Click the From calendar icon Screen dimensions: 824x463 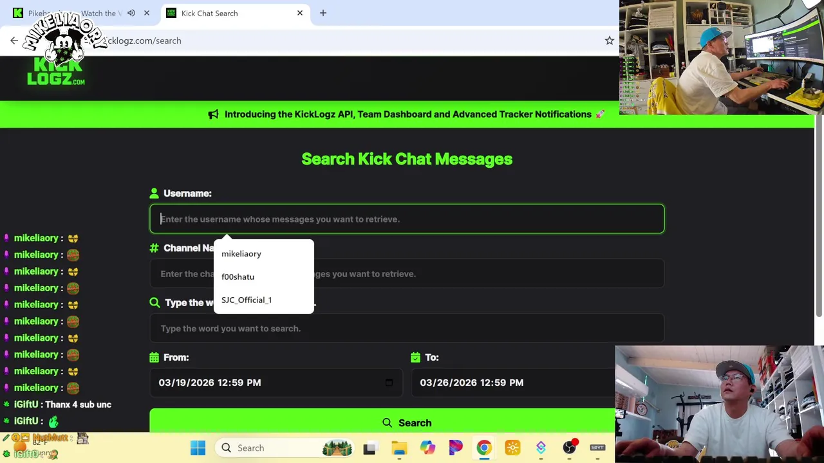154,357
